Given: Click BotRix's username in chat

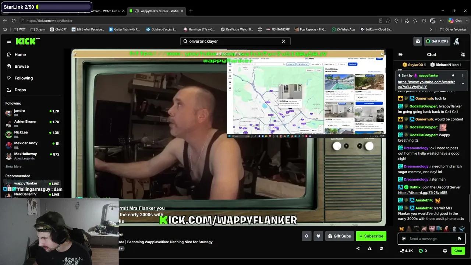Looking at the screenshot, I should click(x=415, y=187).
